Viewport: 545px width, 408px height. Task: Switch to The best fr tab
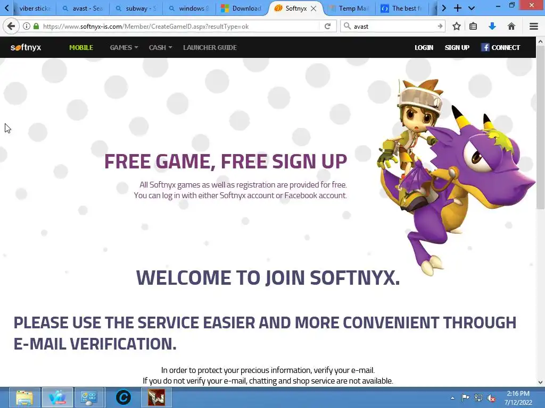click(402, 8)
